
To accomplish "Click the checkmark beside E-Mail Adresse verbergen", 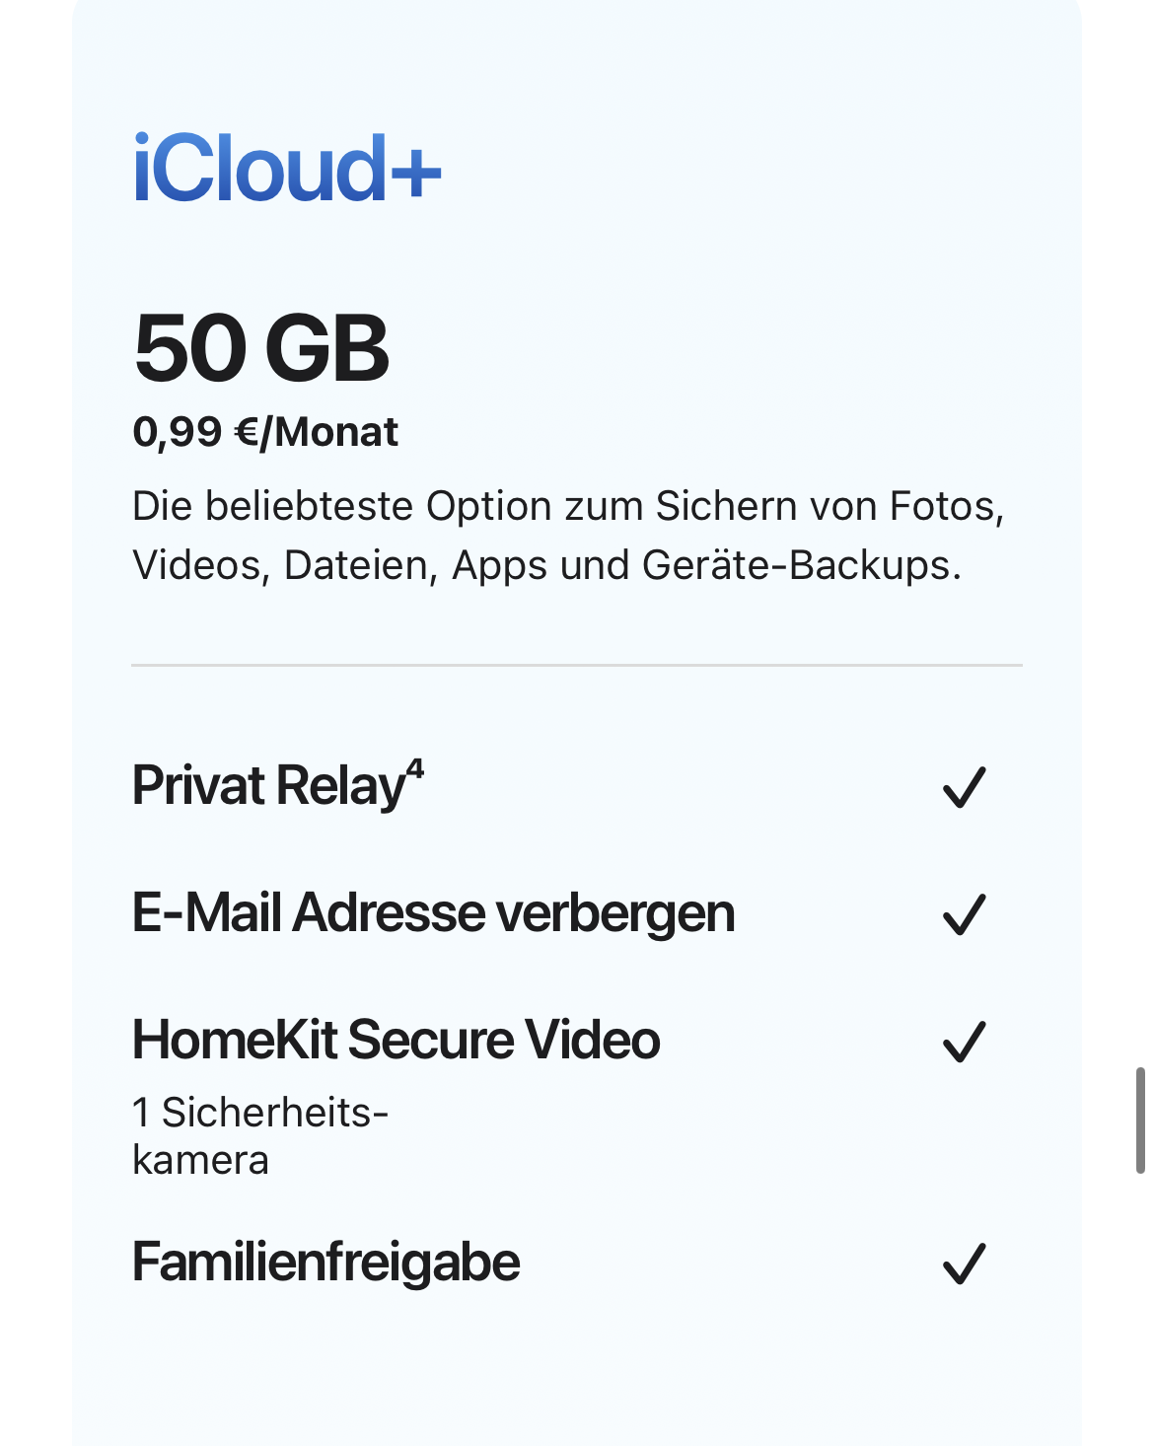I will coord(964,913).
